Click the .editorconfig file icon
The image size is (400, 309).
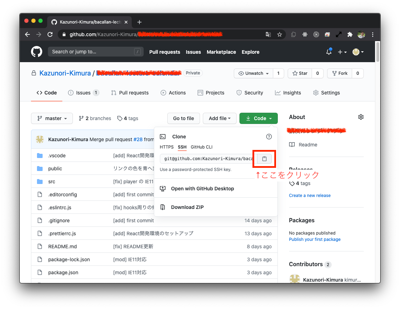tap(40, 194)
